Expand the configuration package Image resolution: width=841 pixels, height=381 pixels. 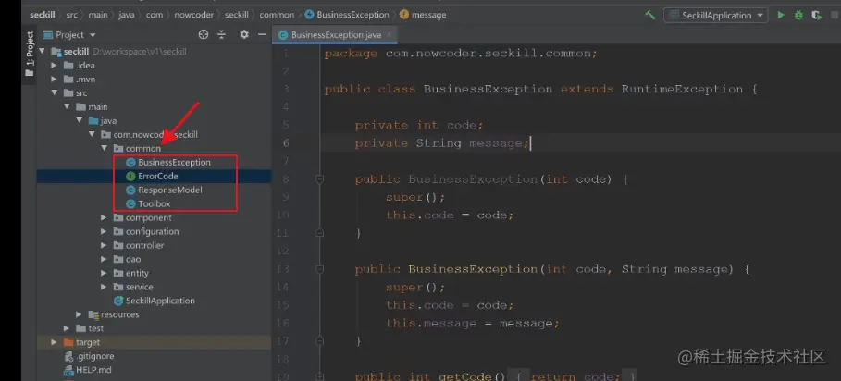coord(105,231)
